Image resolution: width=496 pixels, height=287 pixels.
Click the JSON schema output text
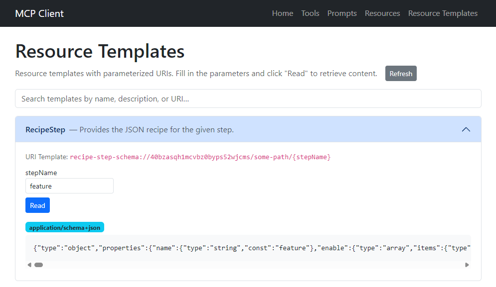pyautogui.click(x=252, y=248)
